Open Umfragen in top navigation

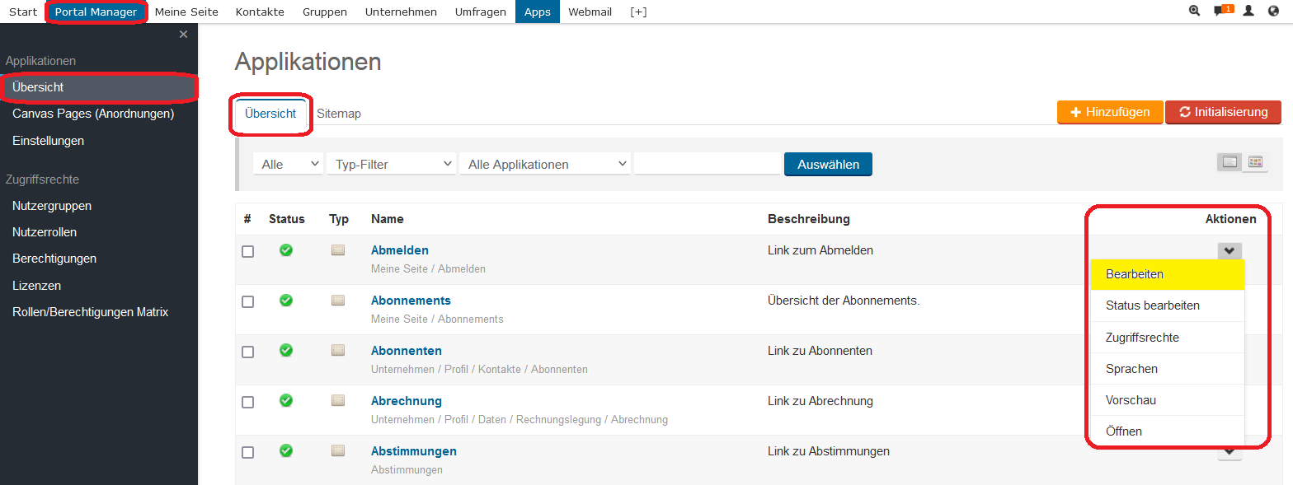pos(481,12)
